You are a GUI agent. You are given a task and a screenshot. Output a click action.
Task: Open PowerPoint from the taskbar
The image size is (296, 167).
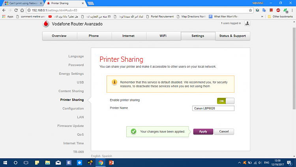tap(111, 163)
